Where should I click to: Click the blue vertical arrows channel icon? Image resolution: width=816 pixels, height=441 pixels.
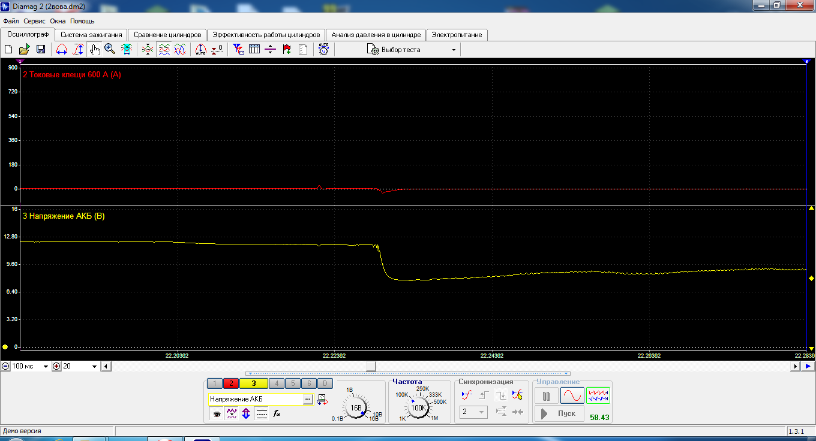tap(246, 413)
